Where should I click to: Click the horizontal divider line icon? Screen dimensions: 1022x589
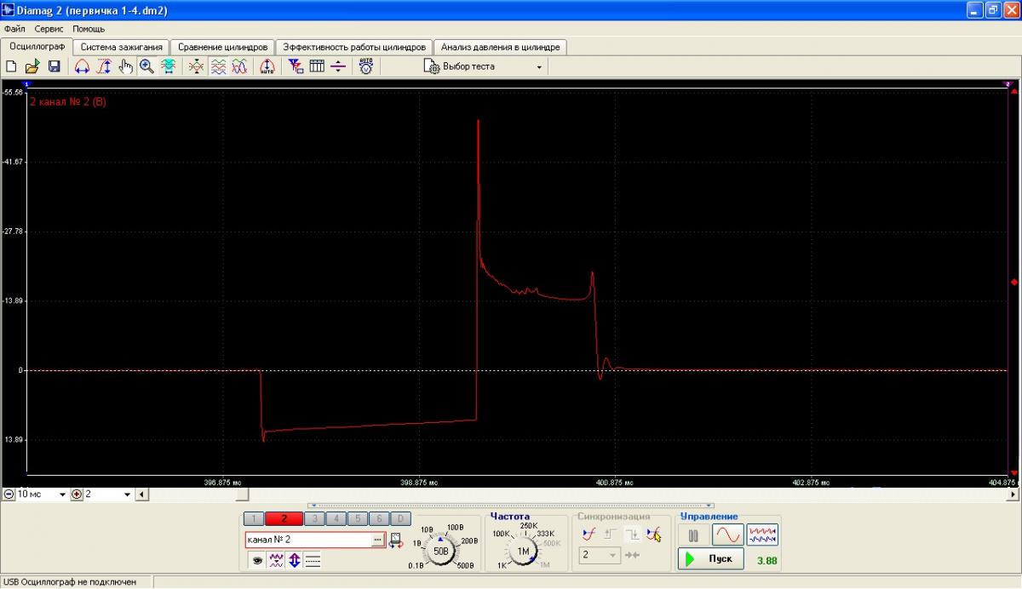click(x=338, y=66)
